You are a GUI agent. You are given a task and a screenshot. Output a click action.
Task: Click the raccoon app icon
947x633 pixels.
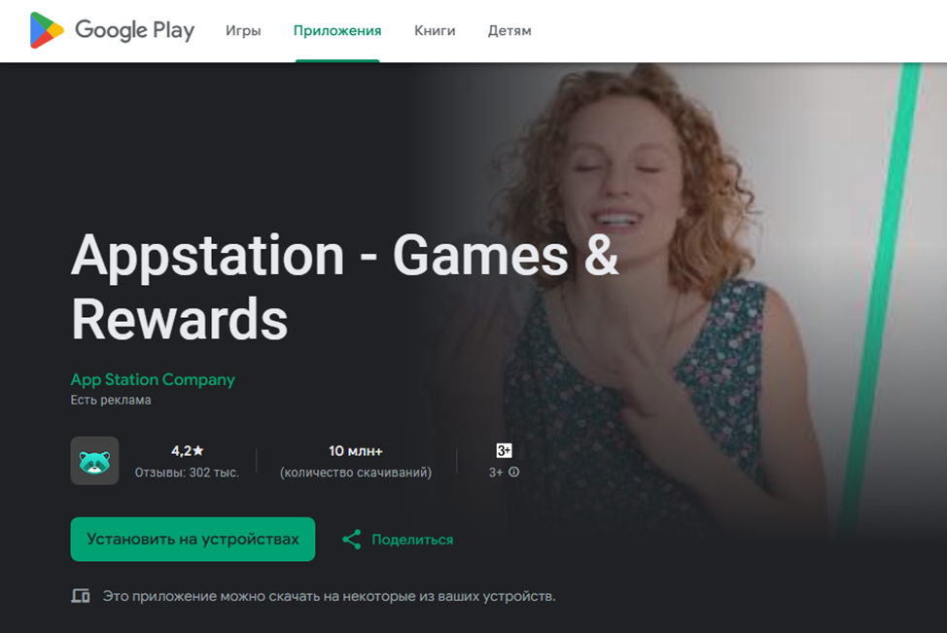(95, 461)
